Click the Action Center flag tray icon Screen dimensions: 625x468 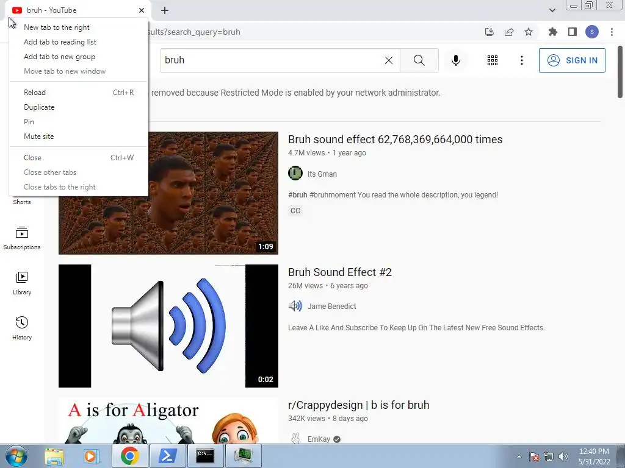[x=533, y=456]
